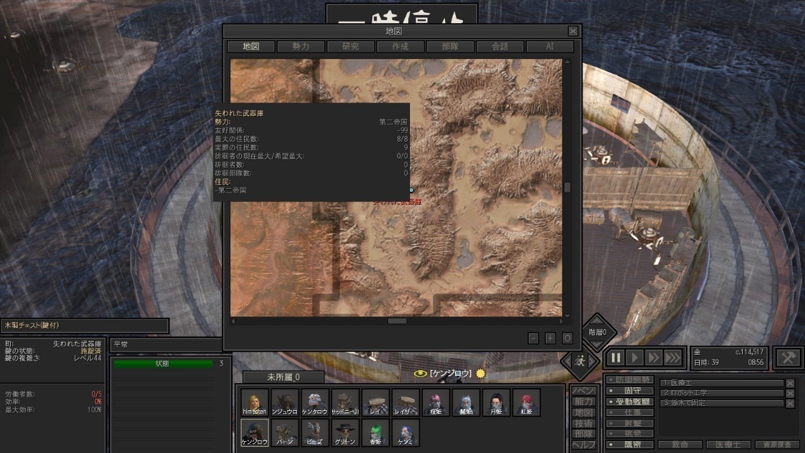The height and width of the screenshot is (453, 805).
Task: Open the build mode hammer icon
Action: click(788, 358)
